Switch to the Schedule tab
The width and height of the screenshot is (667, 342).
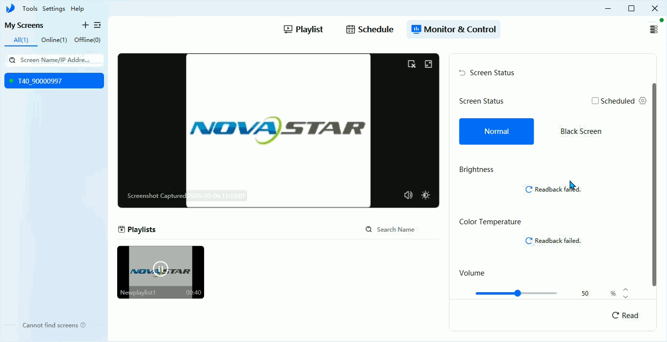[370, 29]
